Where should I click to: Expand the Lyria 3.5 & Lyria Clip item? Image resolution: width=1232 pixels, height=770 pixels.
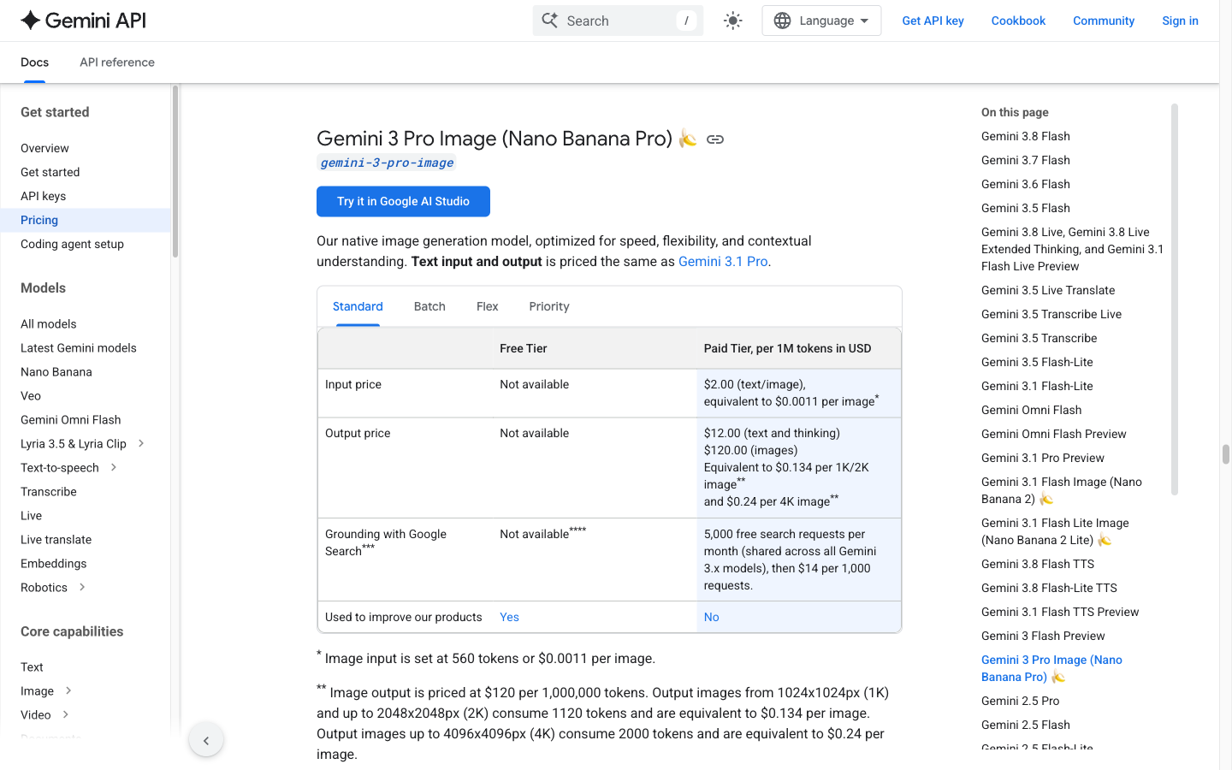(141, 443)
